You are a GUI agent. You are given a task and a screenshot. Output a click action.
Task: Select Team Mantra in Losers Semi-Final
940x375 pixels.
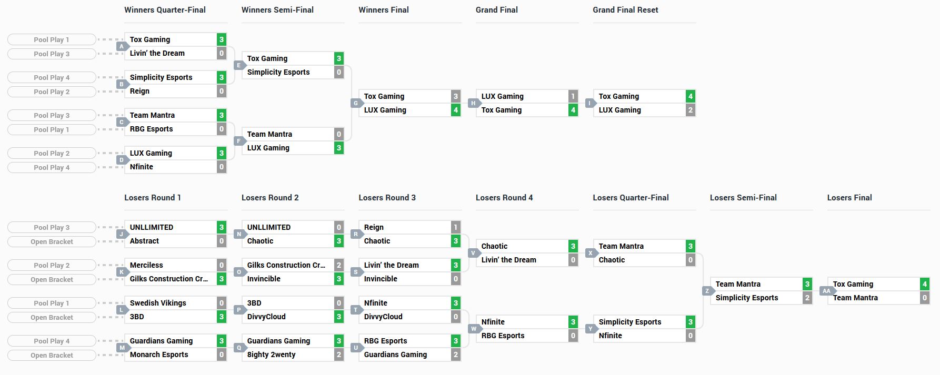737,284
